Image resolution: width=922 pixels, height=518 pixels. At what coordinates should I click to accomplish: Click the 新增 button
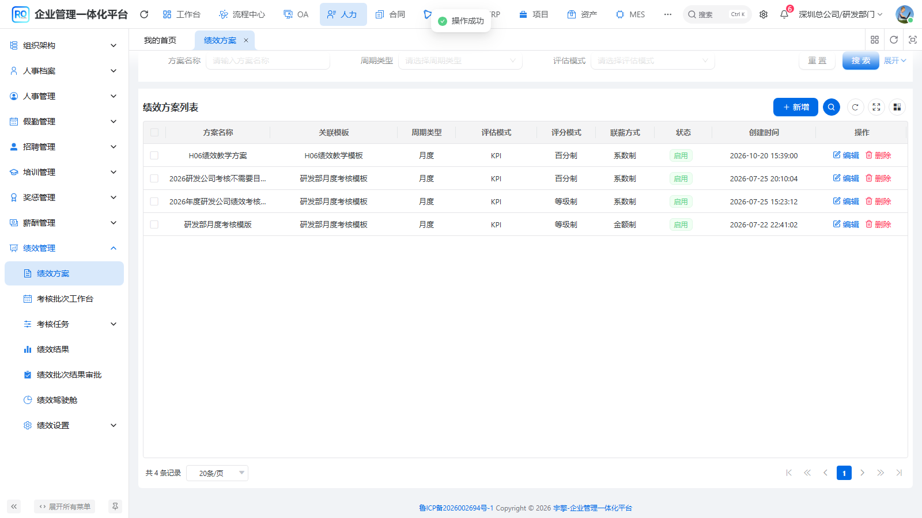tap(796, 107)
